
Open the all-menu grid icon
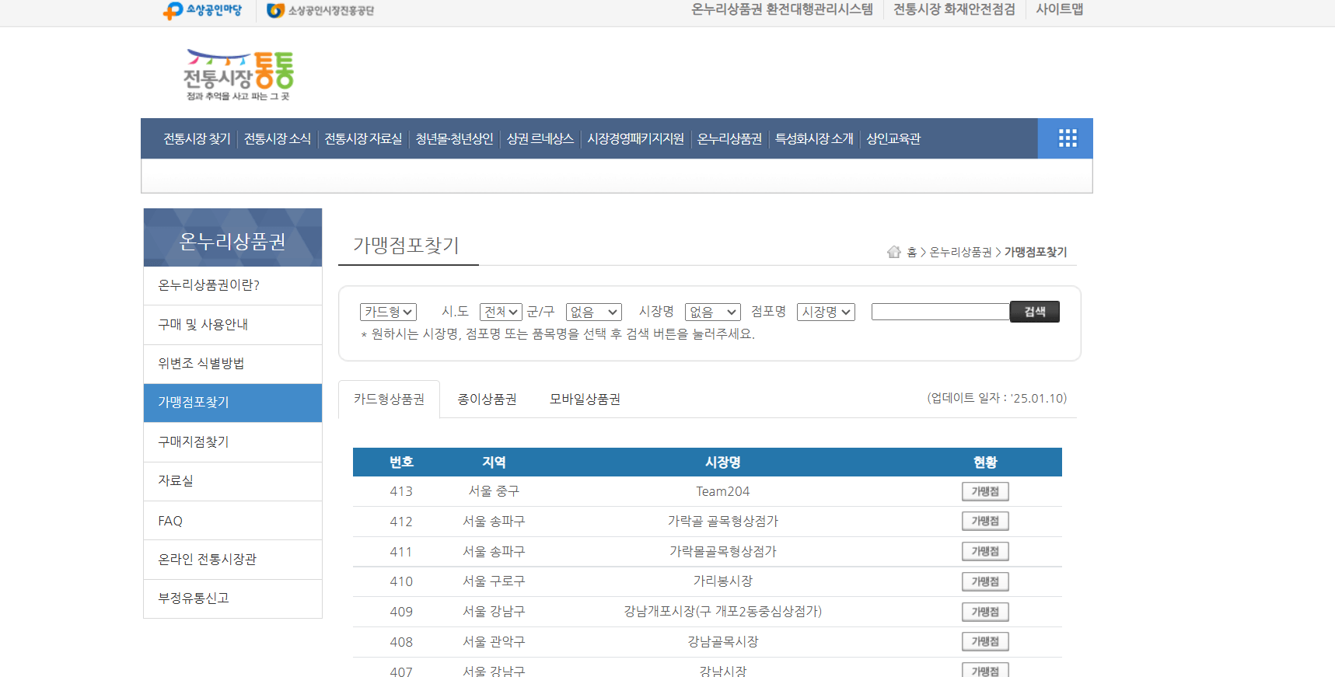pos(1067,138)
